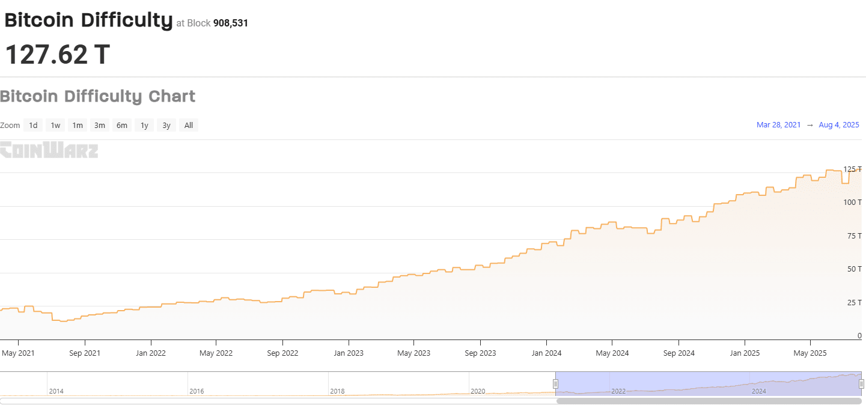Viewport: 866px width, 411px height.
Task: Click the navigator near 2018 label
Action: click(x=337, y=391)
